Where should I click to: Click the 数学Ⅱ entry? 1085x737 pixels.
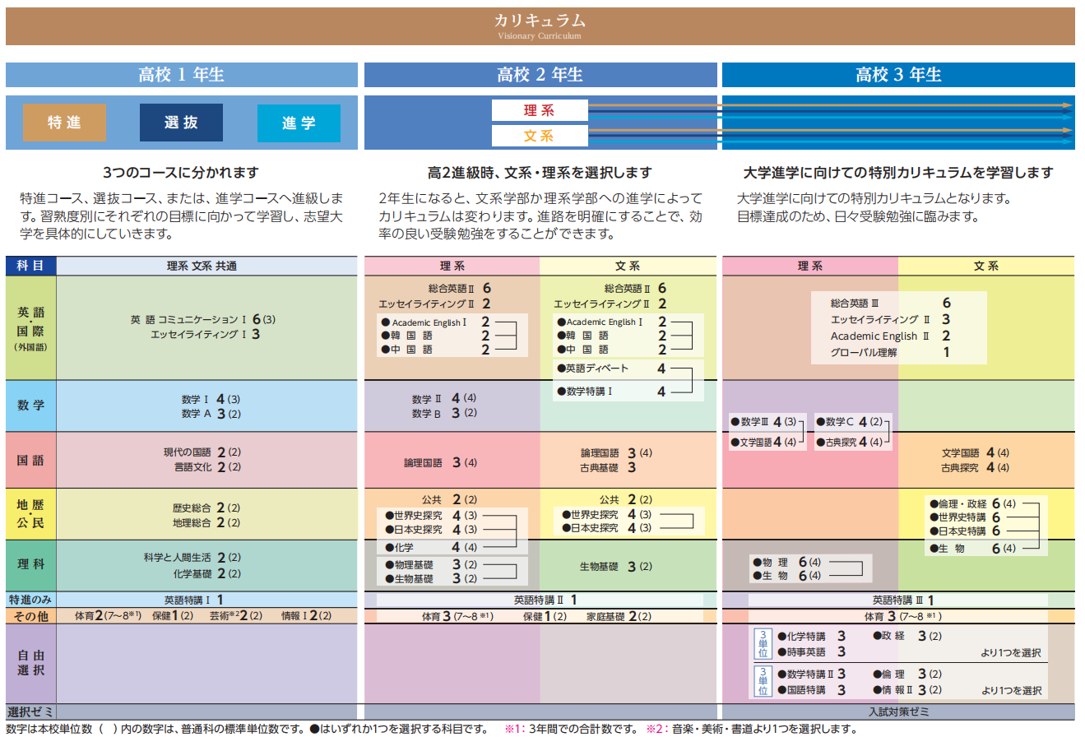click(444, 399)
